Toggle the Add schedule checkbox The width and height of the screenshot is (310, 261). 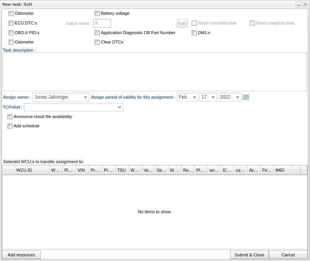pos(10,126)
